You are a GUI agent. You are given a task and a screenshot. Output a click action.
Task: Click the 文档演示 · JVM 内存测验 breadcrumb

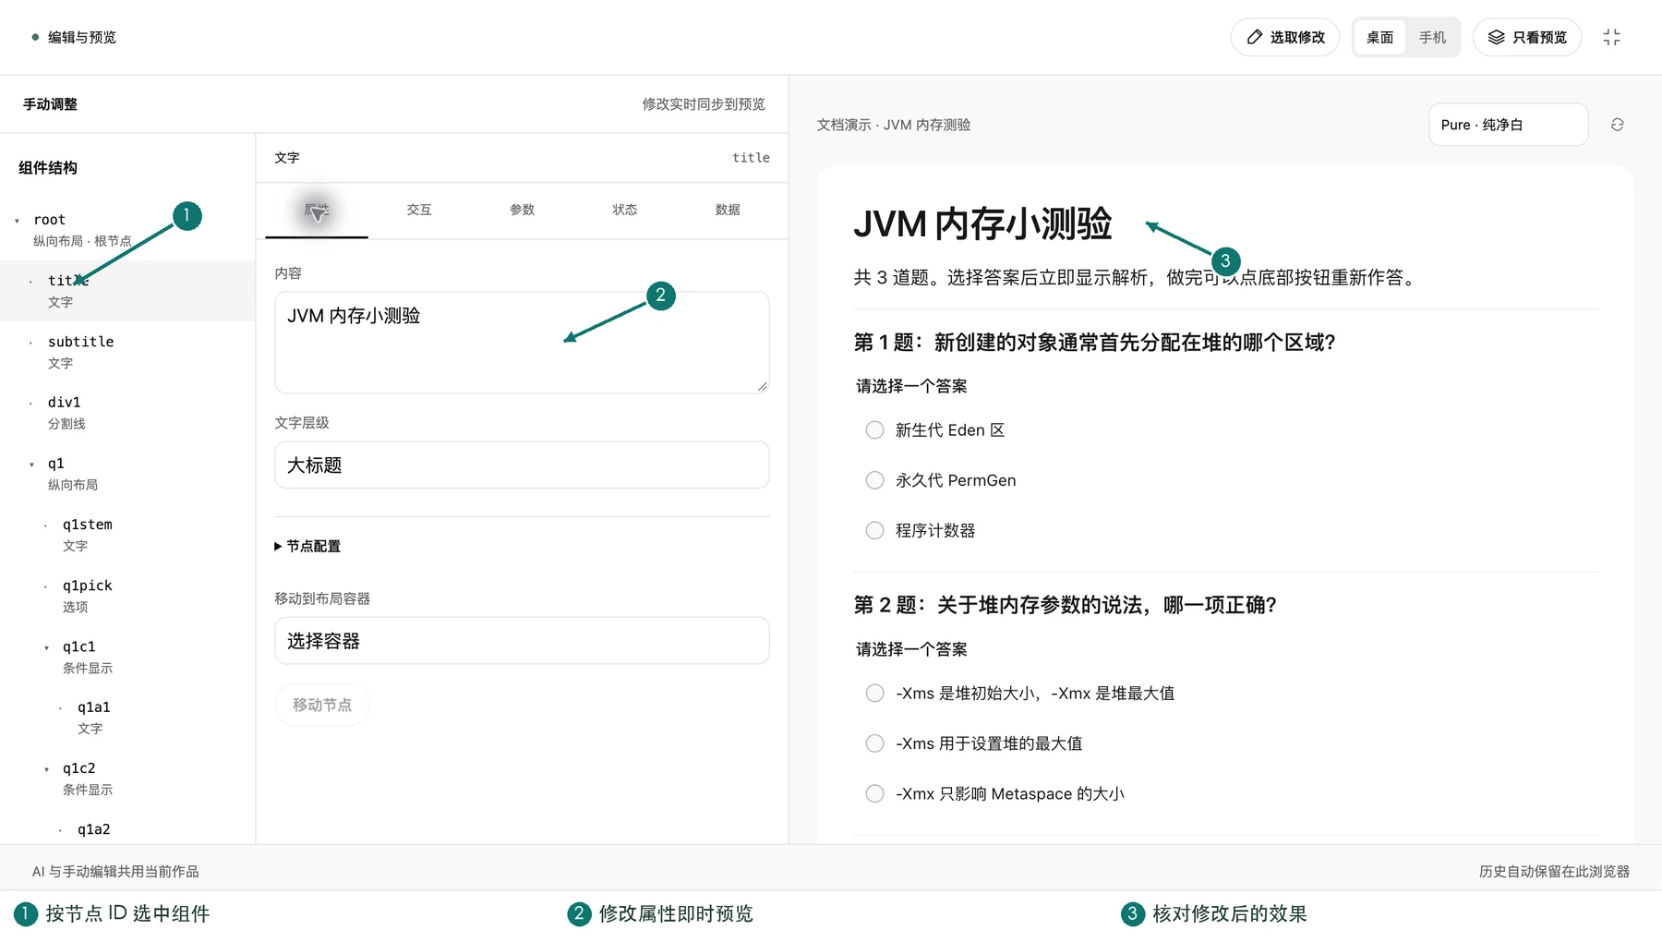click(893, 125)
